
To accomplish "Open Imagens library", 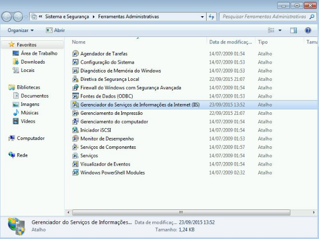I will pos(30,104).
